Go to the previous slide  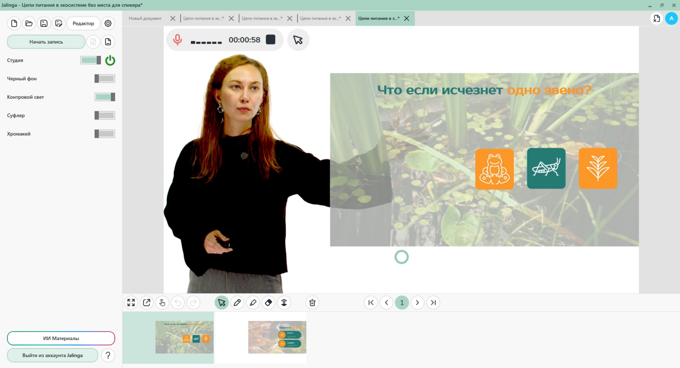387,302
